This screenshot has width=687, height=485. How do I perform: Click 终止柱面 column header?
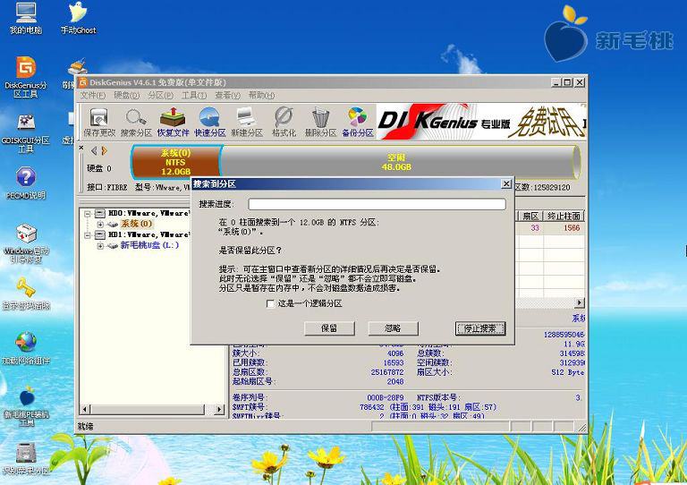tap(564, 216)
